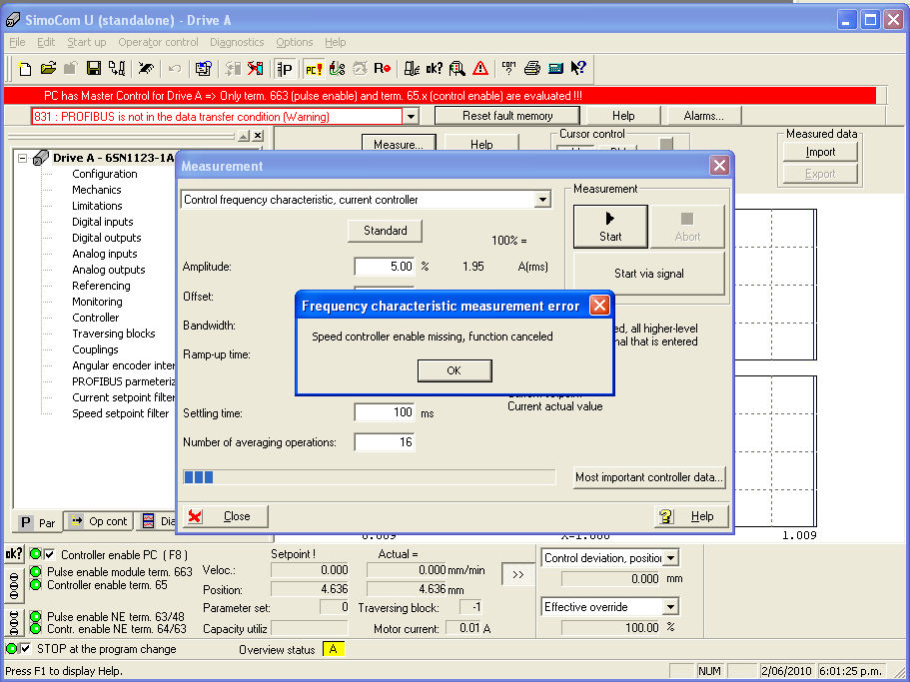The height and width of the screenshot is (682, 910).
Task: Click the hourglass-like icon beside Pulse enable NE
Action: pos(14,622)
